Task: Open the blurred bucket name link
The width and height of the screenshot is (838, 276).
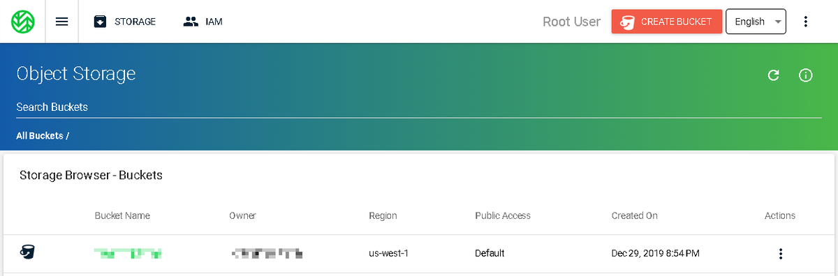Action: coord(130,254)
